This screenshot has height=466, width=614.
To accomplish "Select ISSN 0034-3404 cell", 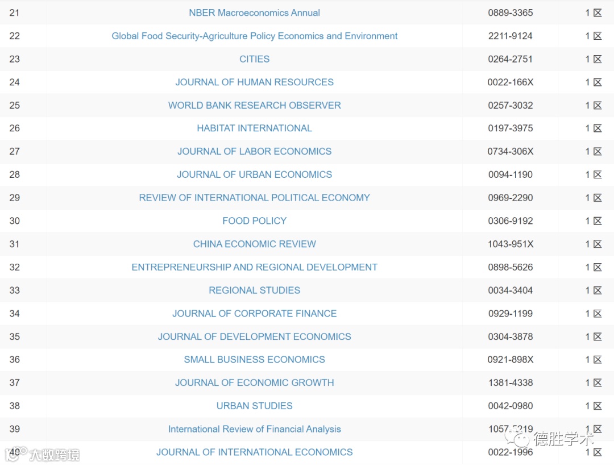I will 510,290.
